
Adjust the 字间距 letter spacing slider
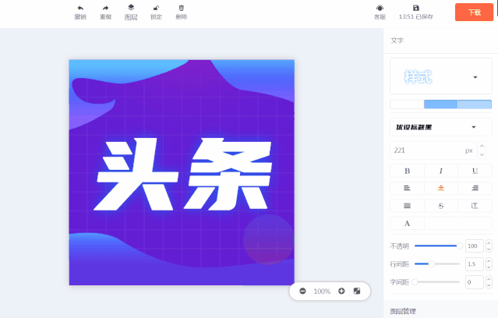[x=436, y=282]
